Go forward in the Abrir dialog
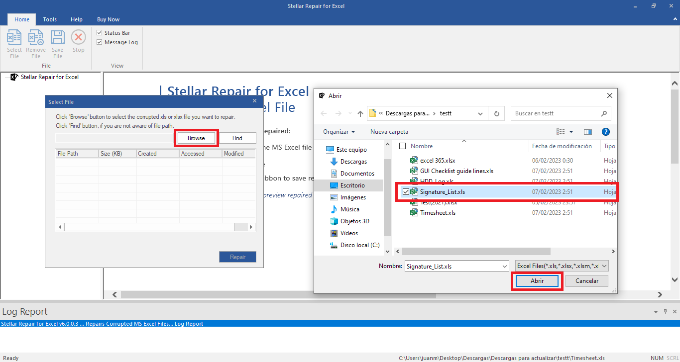This screenshot has width=680, height=362. point(339,113)
